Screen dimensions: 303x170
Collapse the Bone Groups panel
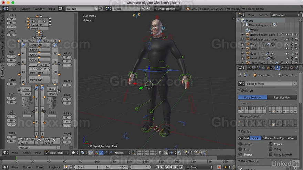(239, 161)
